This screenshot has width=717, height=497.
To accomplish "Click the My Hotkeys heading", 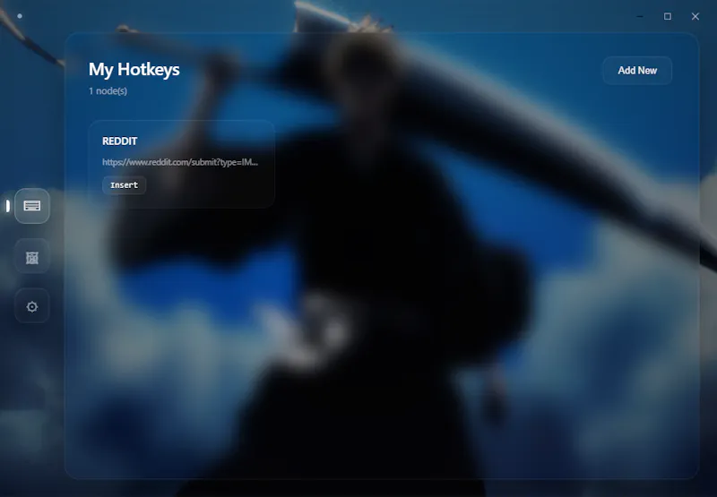I will pos(134,70).
